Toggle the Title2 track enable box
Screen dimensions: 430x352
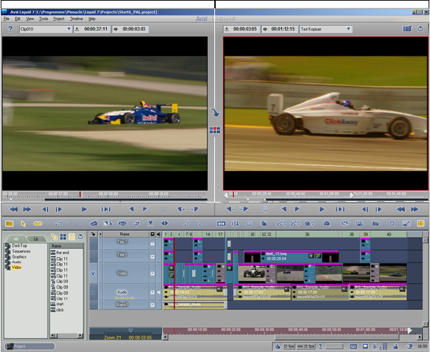point(153,242)
